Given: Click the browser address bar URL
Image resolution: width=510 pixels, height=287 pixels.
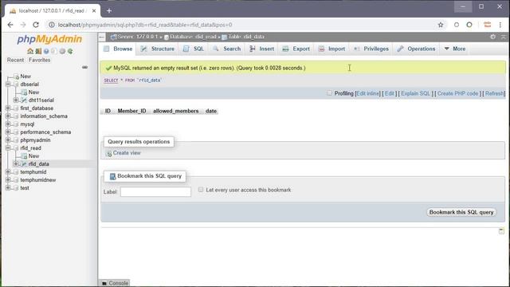Looking at the screenshot, I should 145,25.
